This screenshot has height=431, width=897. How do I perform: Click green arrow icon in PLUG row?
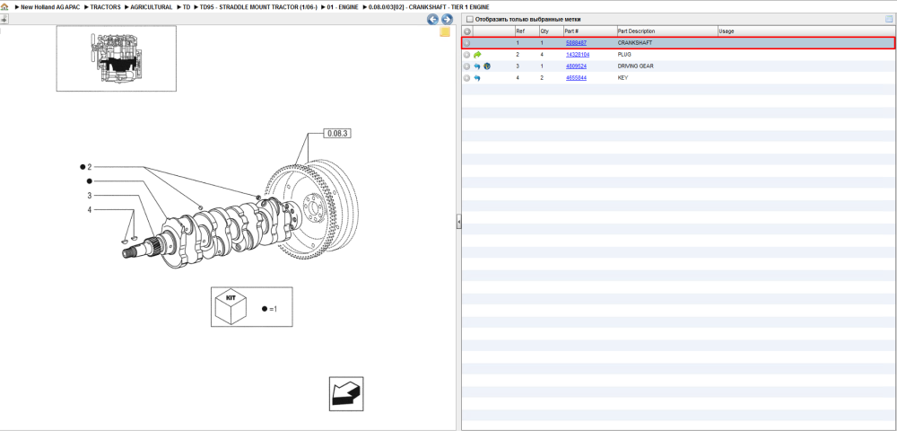click(478, 55)
